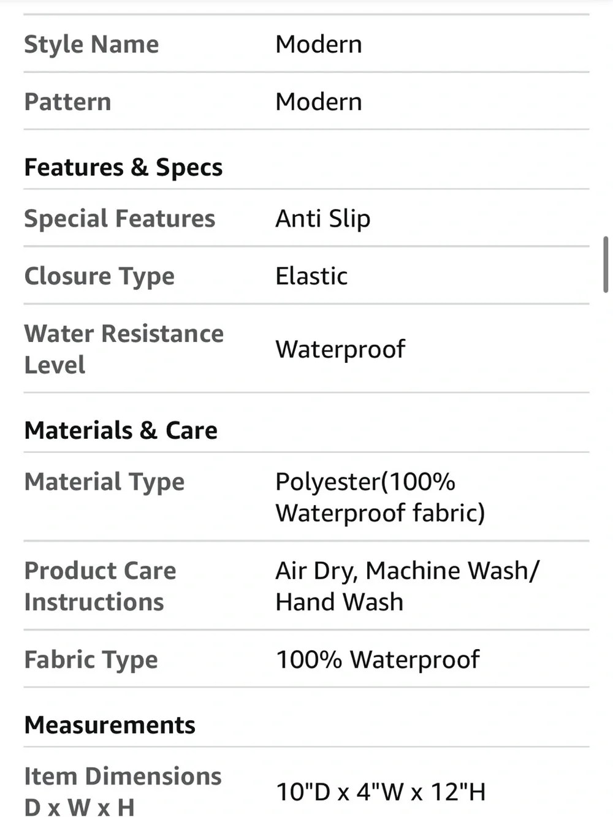Select the Item Dimensions label
Image resolution: width=613 pixels, height=817 pixels.
click(123, 791)
